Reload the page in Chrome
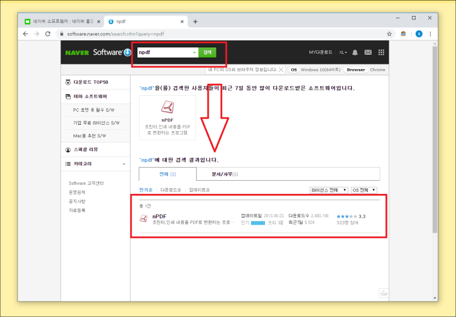Image resolution: width=456 pixels, height=317 pixels. pos(48,34)
